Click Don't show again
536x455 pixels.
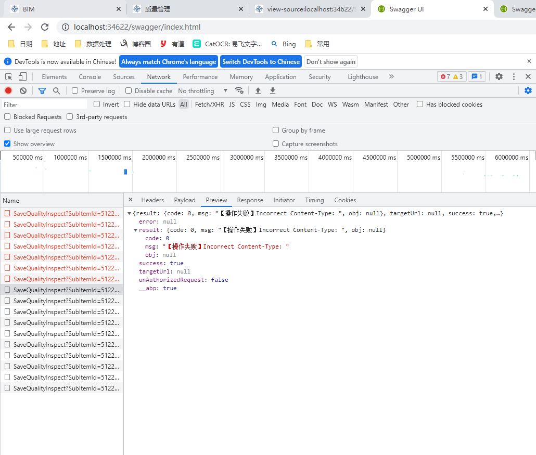click(330, 61)
